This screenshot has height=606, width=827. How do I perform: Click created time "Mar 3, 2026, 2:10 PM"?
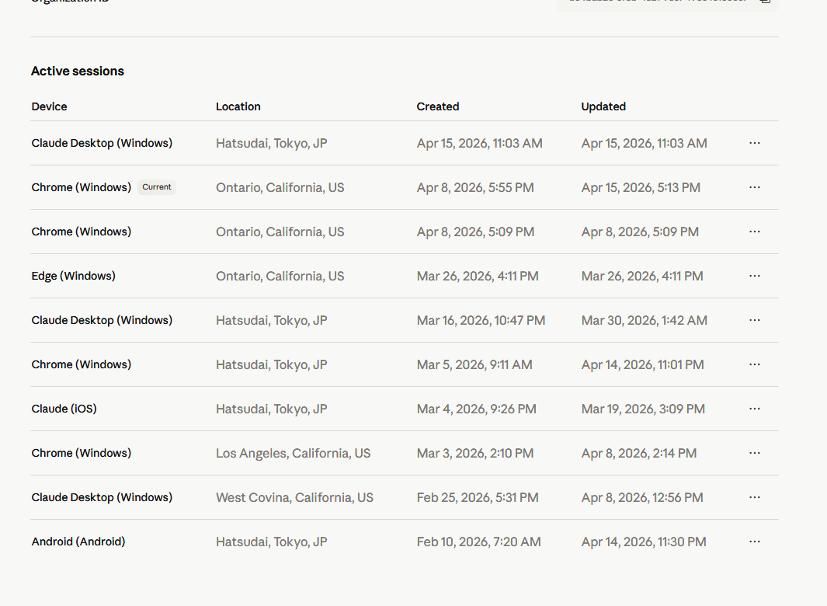click(475, 454)
